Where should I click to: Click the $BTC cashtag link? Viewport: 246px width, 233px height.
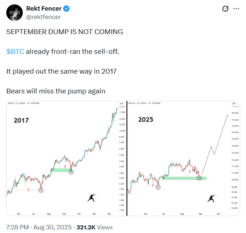(15, 52)
